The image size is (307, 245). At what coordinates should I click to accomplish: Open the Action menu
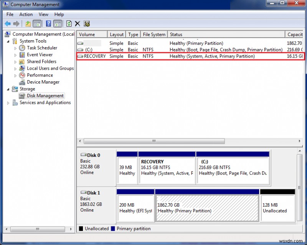[x=26, y=14]
